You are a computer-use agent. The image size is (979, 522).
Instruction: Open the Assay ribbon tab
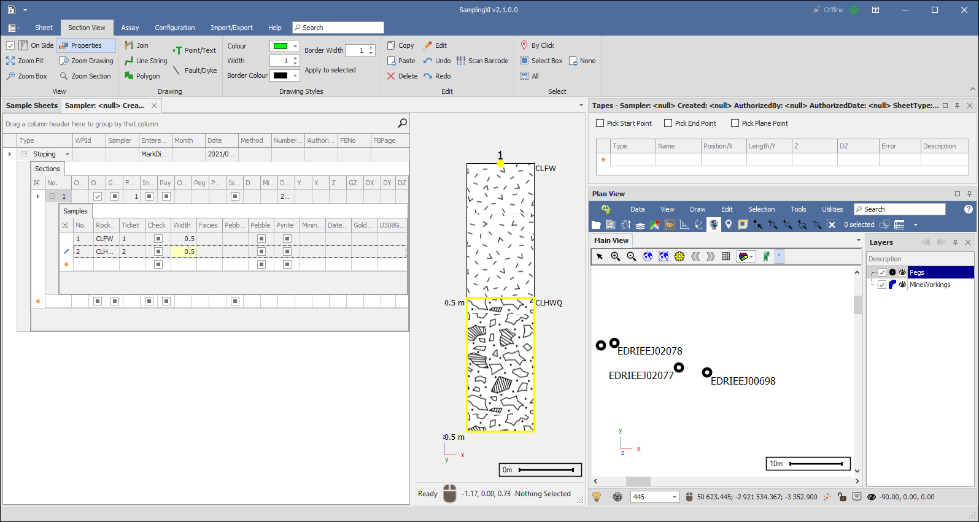point(130,28)
